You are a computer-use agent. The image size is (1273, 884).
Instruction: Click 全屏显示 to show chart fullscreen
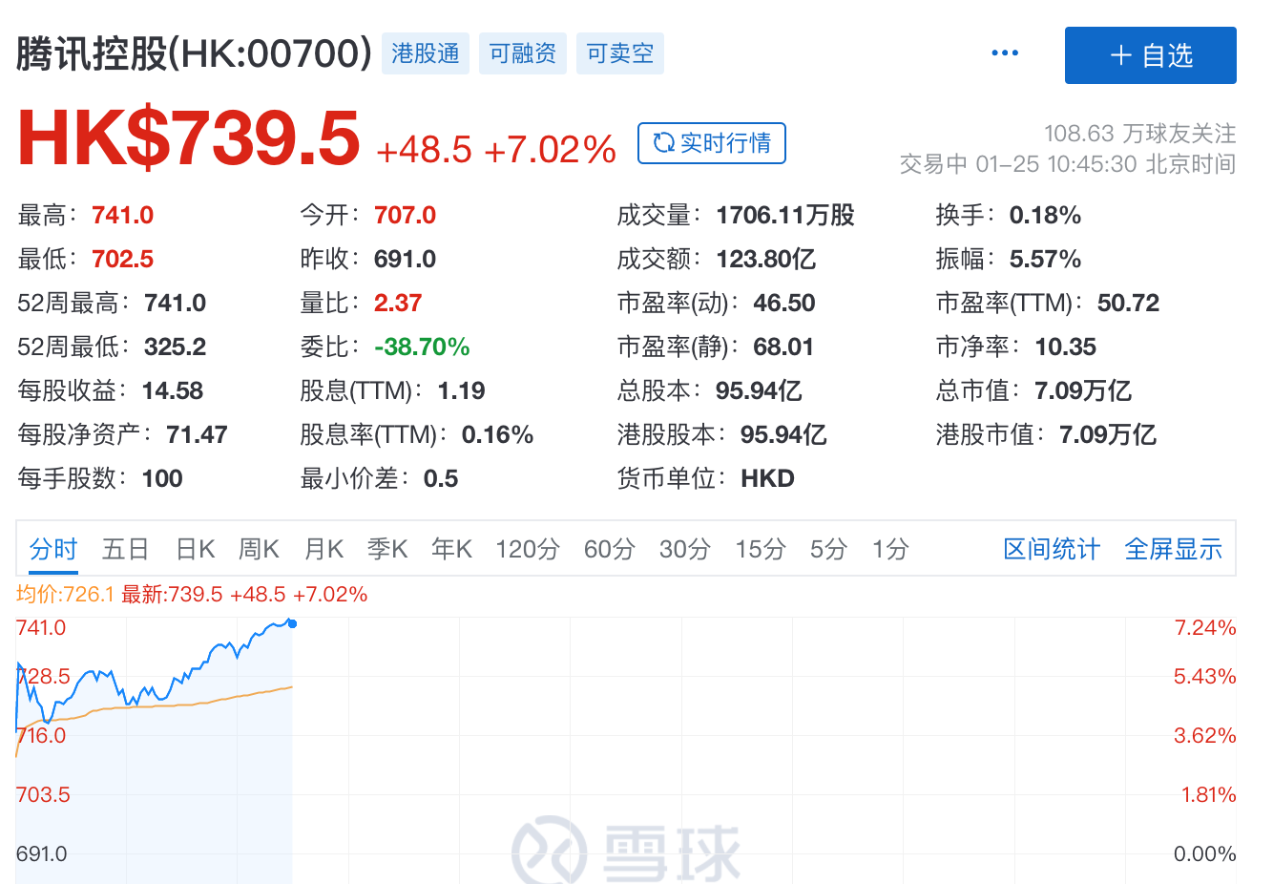coord(1173,549)
